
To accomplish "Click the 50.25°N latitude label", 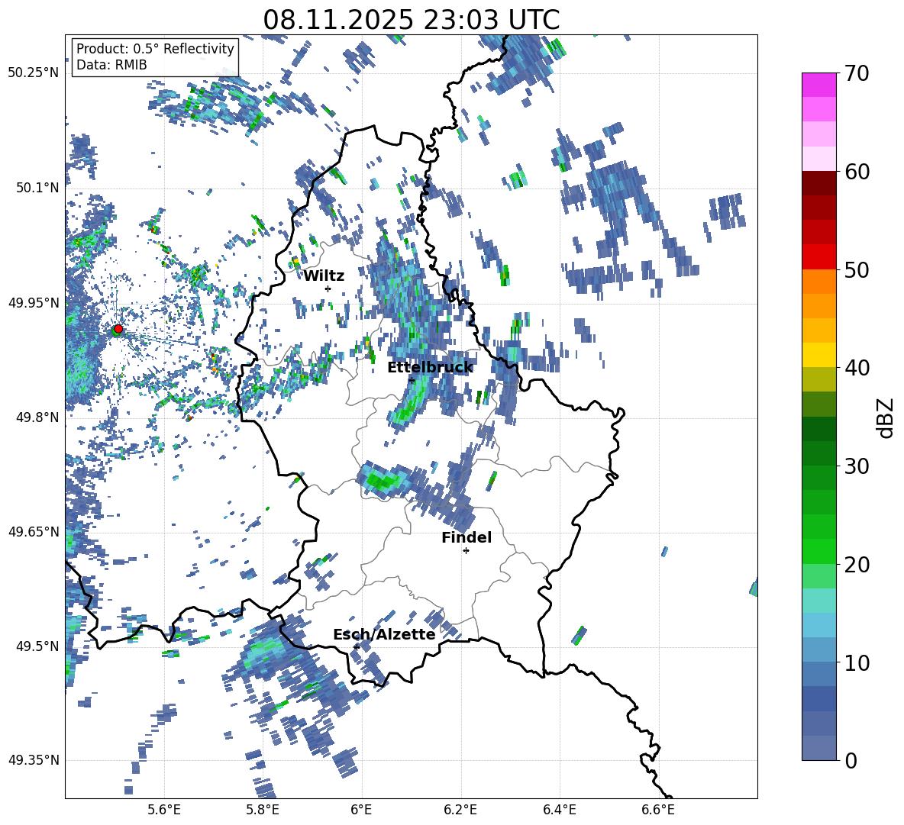I will click(x=34, y=73).
